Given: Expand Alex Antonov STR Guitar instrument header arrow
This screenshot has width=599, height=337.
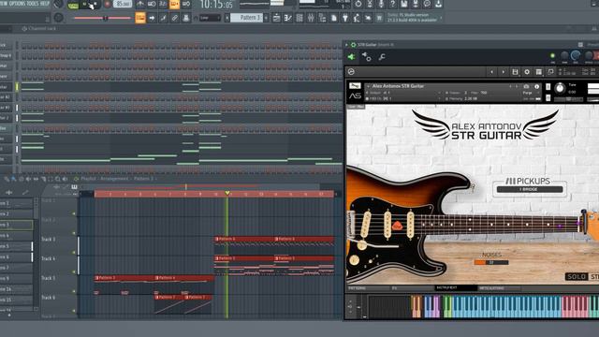Looking at the screenshot, I should coord(368,86).
